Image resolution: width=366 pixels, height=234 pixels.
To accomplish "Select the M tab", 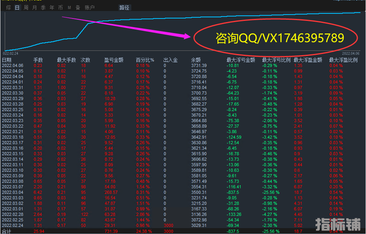I will point(69,7).
